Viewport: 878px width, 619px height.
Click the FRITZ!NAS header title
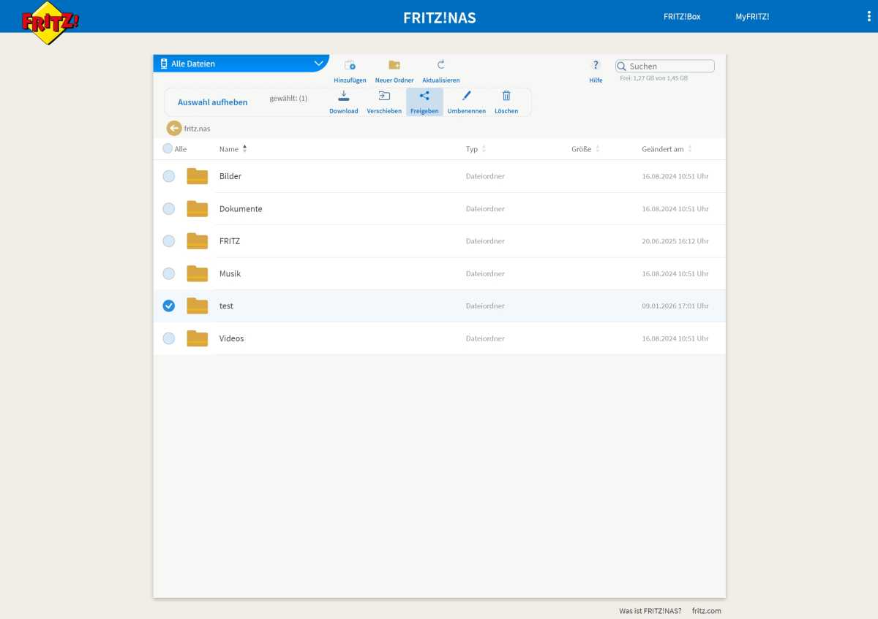(440, 18)
